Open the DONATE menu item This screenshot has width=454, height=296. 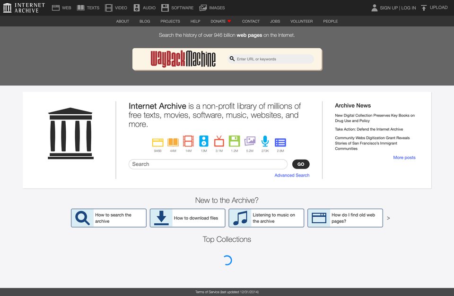pyautogui.click(x=221, y=21)
